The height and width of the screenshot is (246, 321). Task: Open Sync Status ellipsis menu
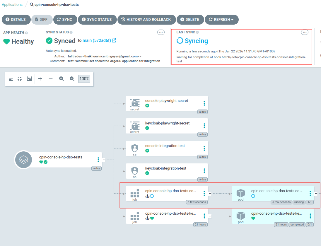click(161, 32)
